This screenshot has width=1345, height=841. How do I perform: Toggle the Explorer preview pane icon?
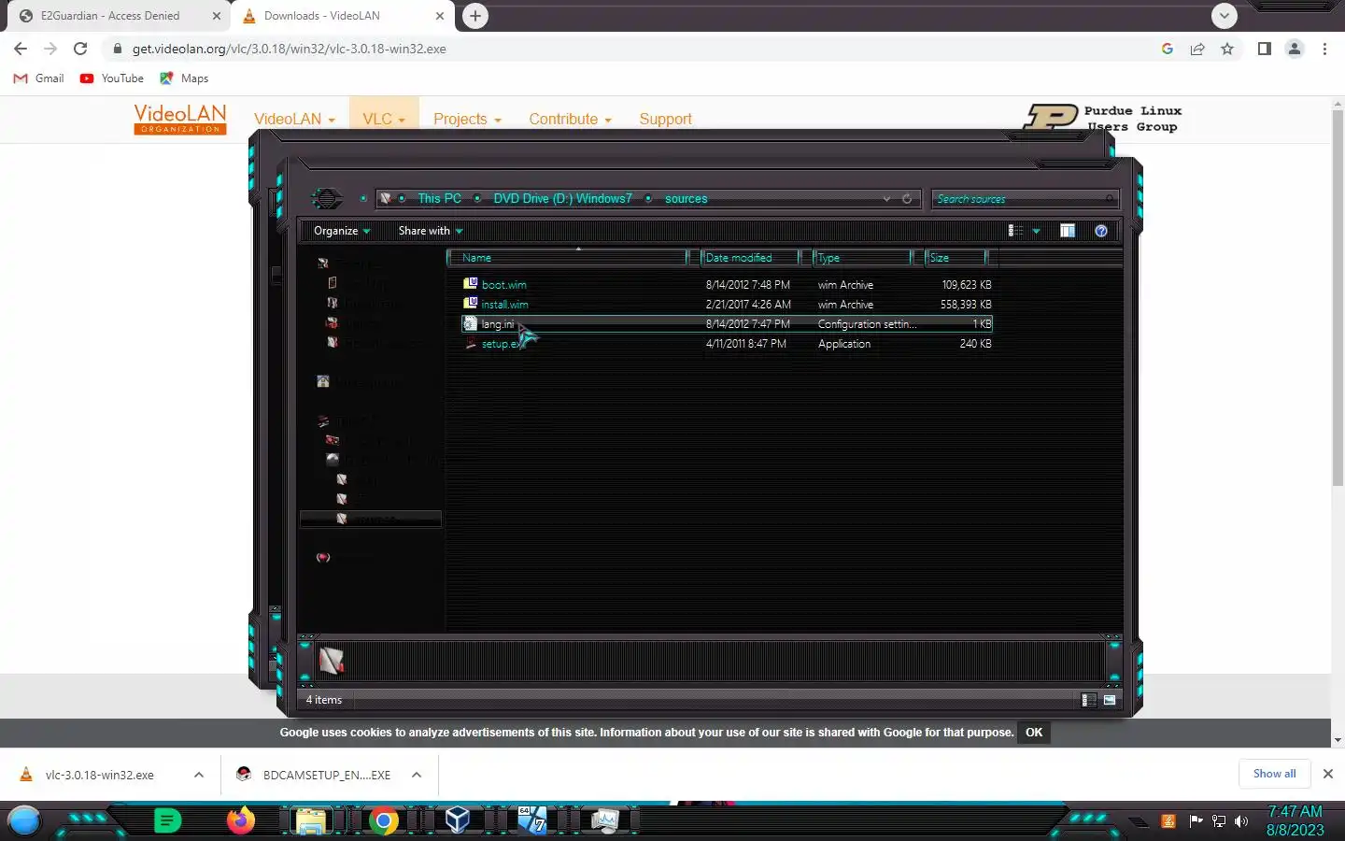1068,231
